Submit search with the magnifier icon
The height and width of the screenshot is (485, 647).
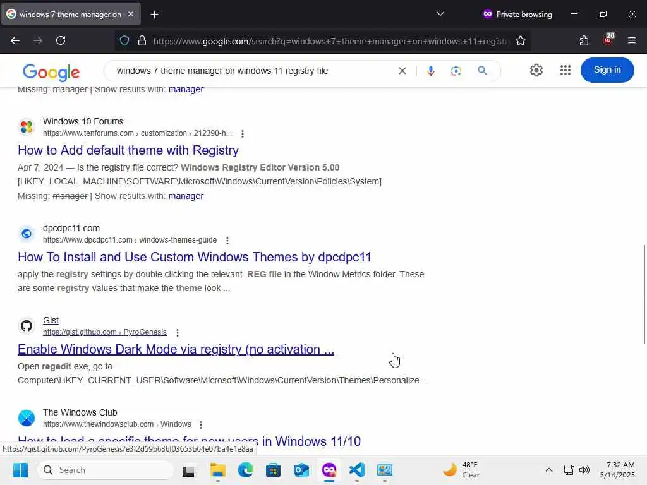(x=482, y=71)
